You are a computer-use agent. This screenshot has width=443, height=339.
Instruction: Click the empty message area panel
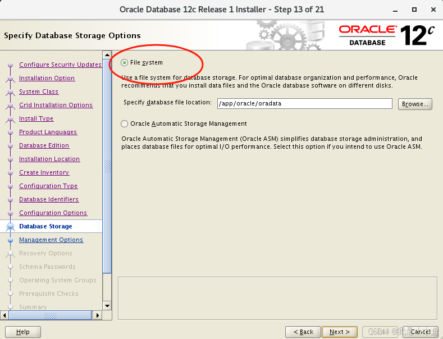click(x=277, y=299)
